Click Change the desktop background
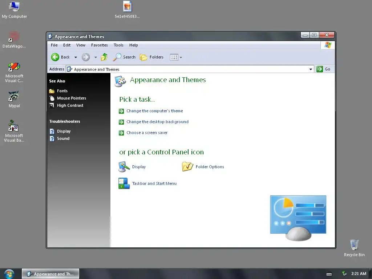372x279 pixels. 158,122
